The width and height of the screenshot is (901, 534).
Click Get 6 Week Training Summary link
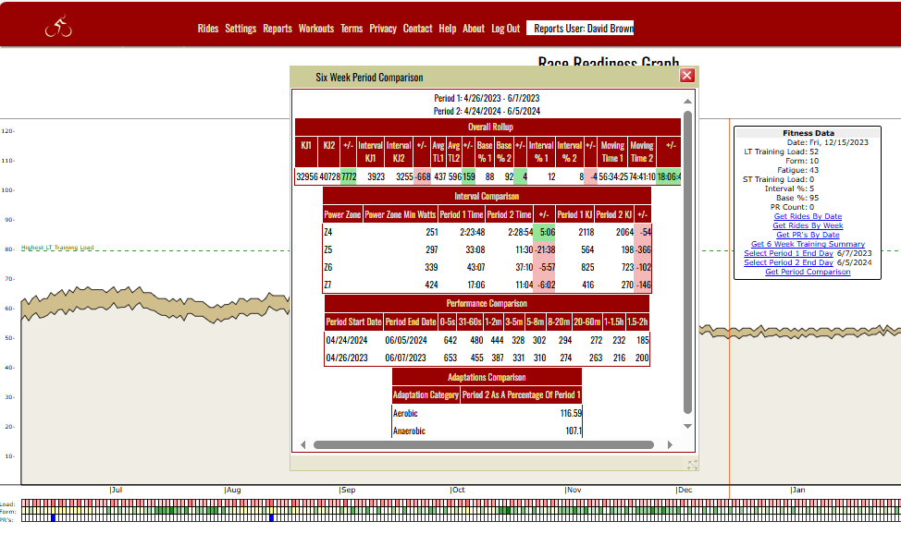click(x=808, y=244)
